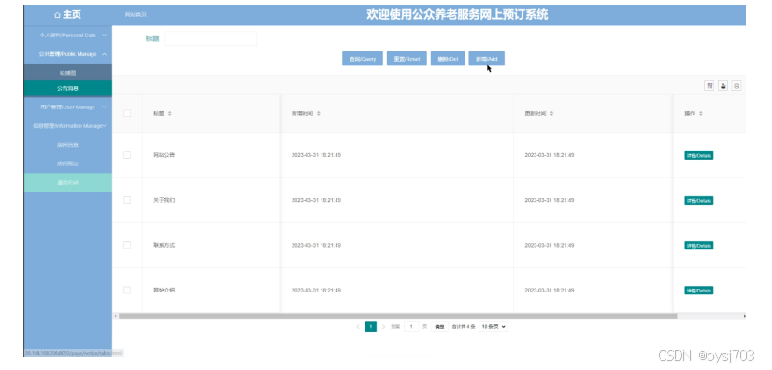Collapse Information Manage sidebar menu

point(68,126)
